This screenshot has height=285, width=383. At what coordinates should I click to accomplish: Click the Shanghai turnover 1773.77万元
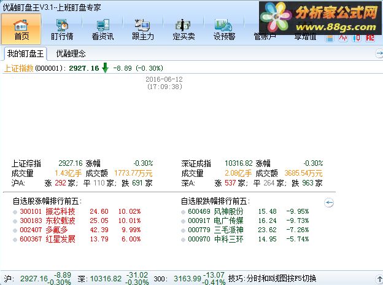(x=133, y=173)
